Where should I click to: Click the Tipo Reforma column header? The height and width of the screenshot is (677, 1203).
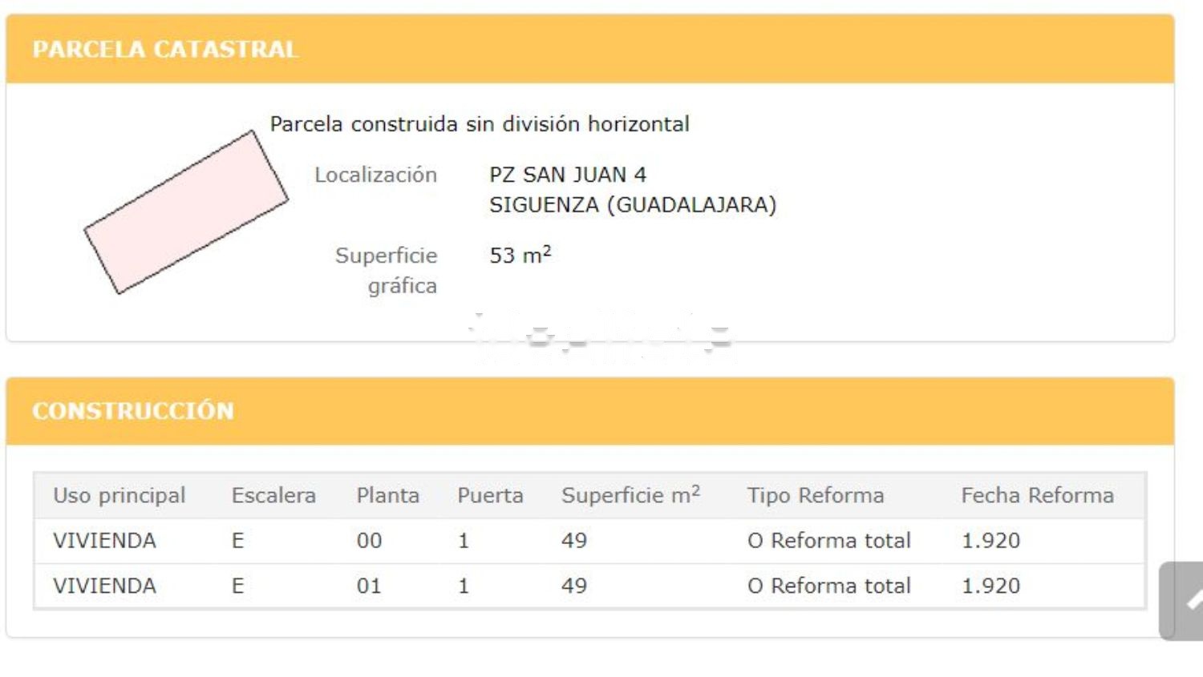[x=816, y=495]
